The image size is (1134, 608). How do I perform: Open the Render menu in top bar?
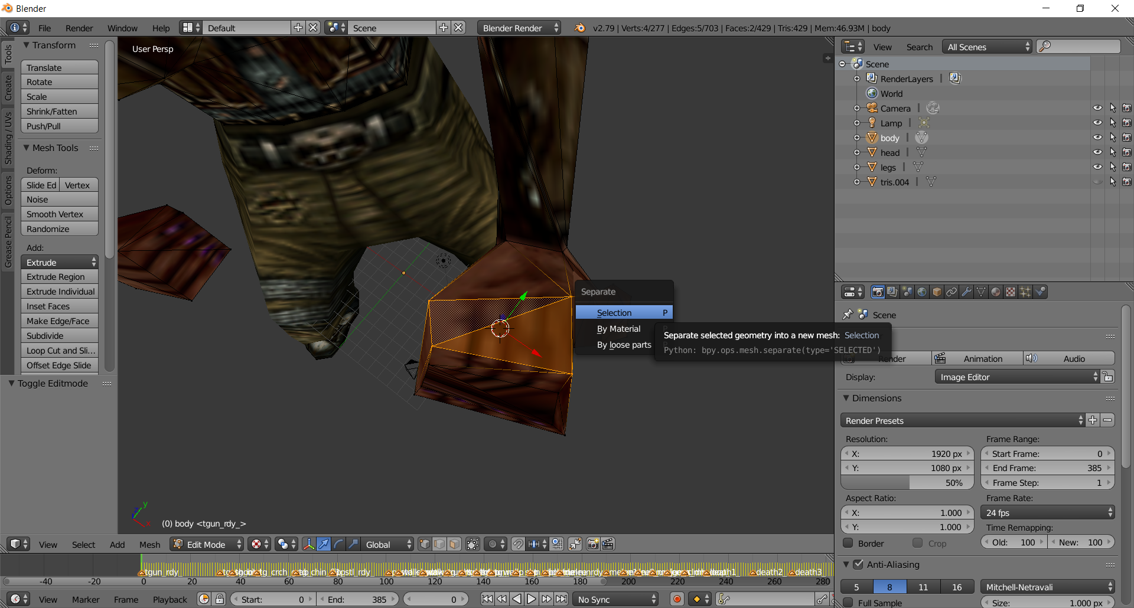tap(79, 28)
